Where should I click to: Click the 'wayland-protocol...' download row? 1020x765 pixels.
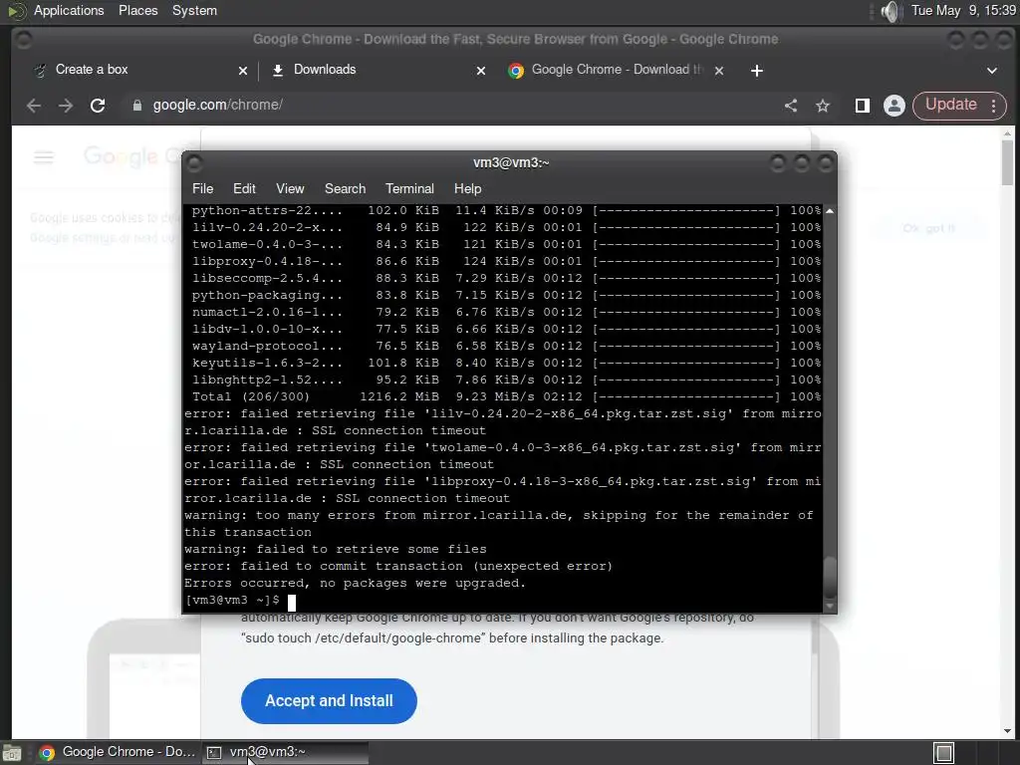tap(505, 346)
